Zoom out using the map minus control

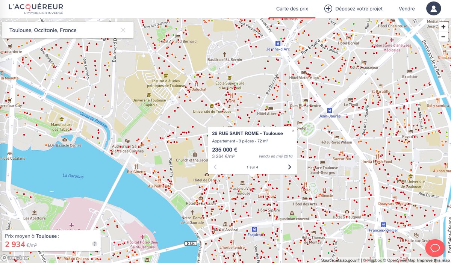tap(443, 36)
